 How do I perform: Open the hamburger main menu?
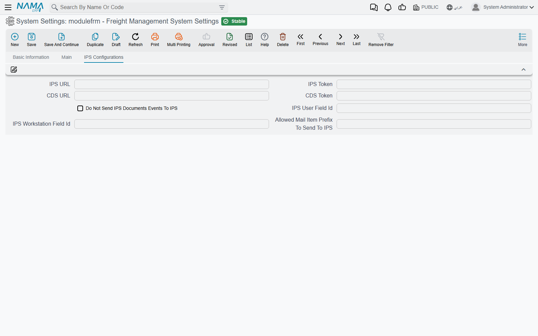(8, 7)
